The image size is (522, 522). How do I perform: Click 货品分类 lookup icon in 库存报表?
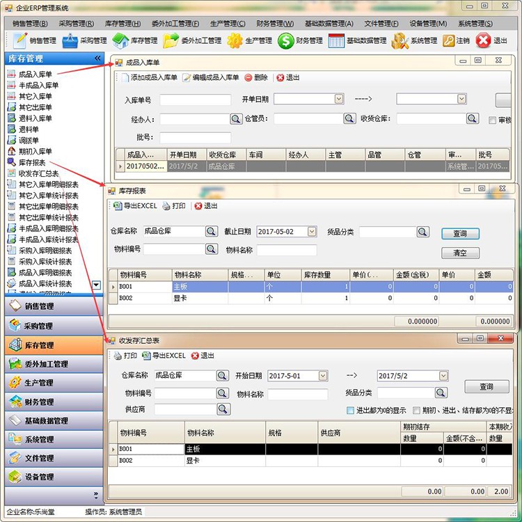(x=422, y=232)
